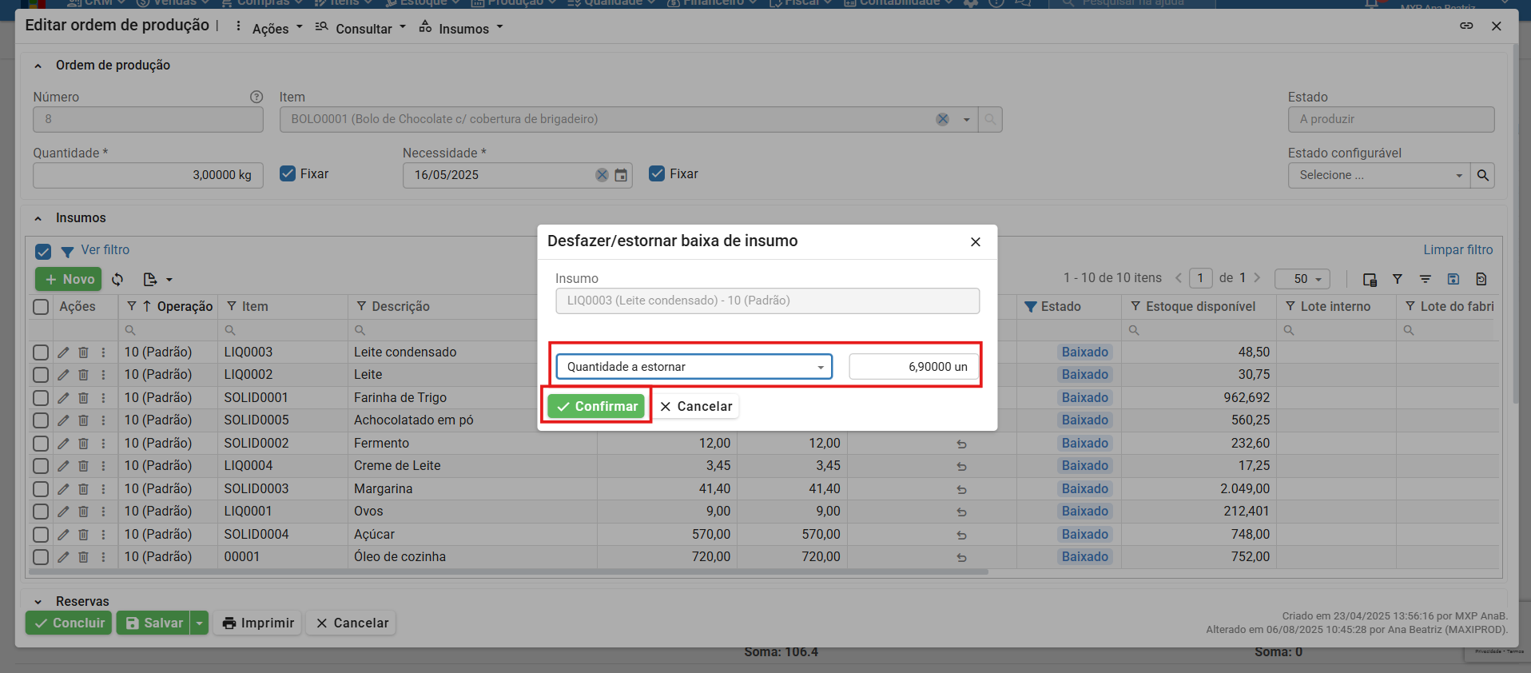Collapse the Insumos section
This screenshot has width=1531, height=673.
pos(38,218)
